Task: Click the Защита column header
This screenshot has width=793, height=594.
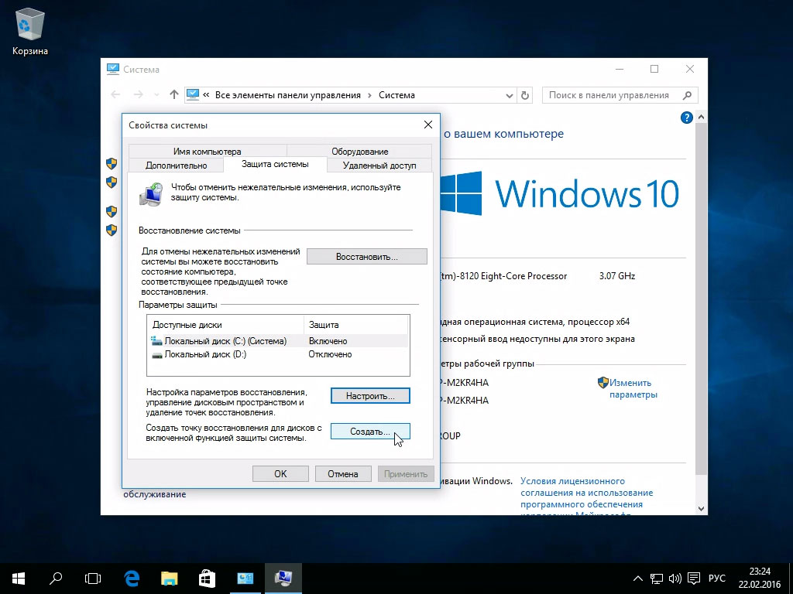Action: (x=356, y=325)
